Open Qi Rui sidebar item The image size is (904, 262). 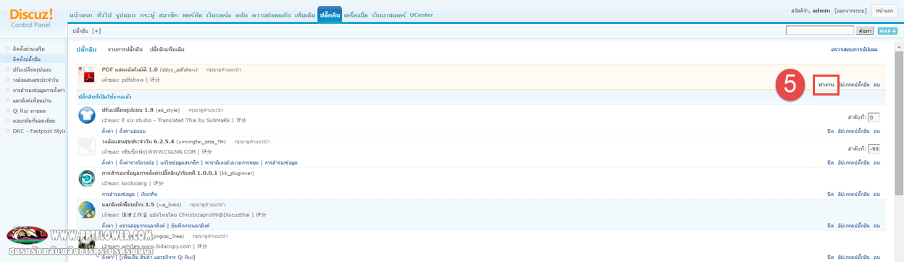pos(29,110)
